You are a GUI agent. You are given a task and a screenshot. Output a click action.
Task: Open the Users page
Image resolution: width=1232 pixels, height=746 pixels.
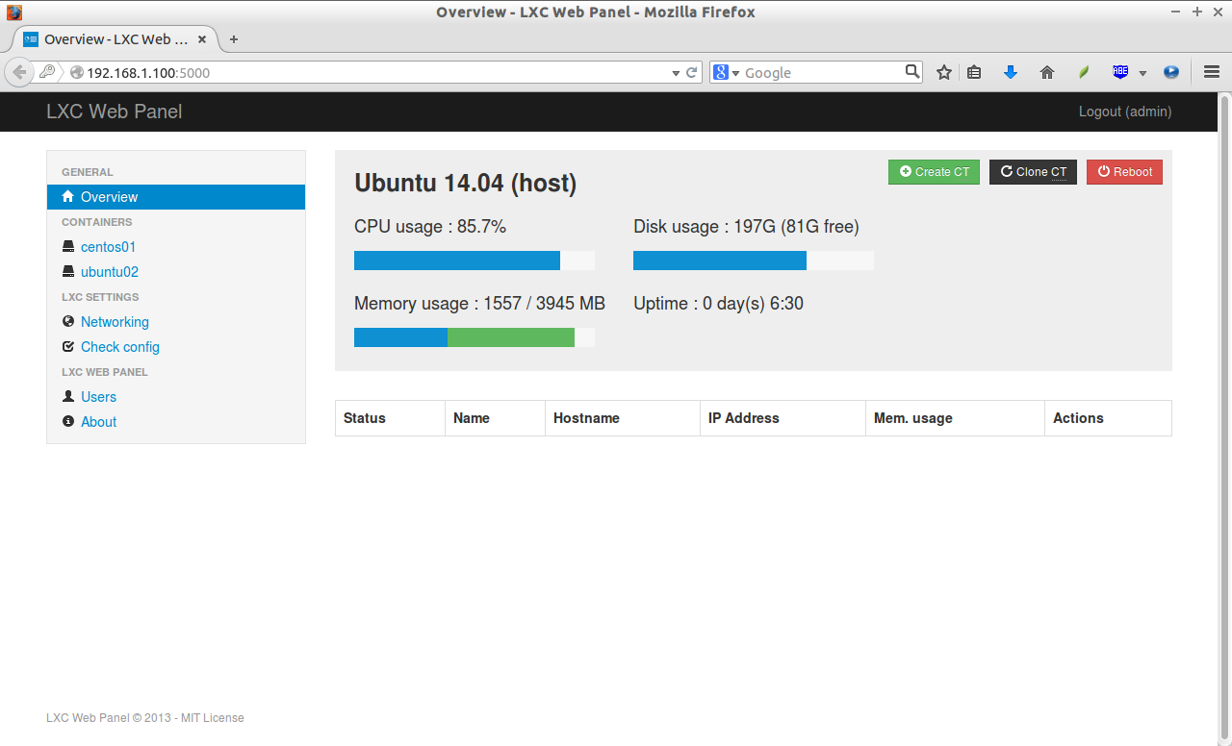pos(98,397)
